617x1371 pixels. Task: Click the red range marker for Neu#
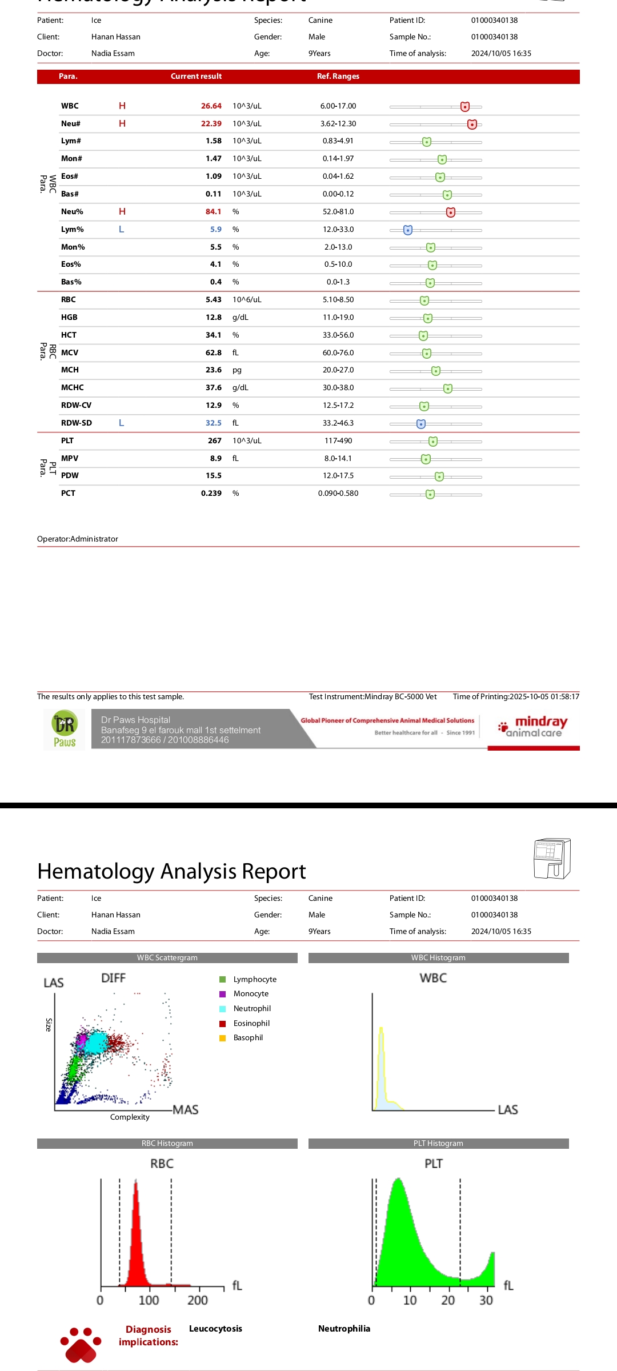click(x=472, y=125)
